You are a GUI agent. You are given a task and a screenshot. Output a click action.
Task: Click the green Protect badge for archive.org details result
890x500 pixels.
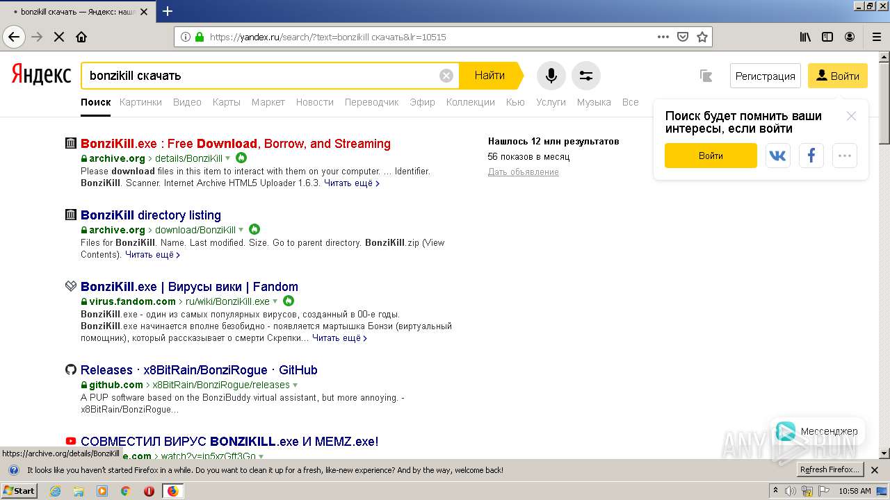point(241,158)
